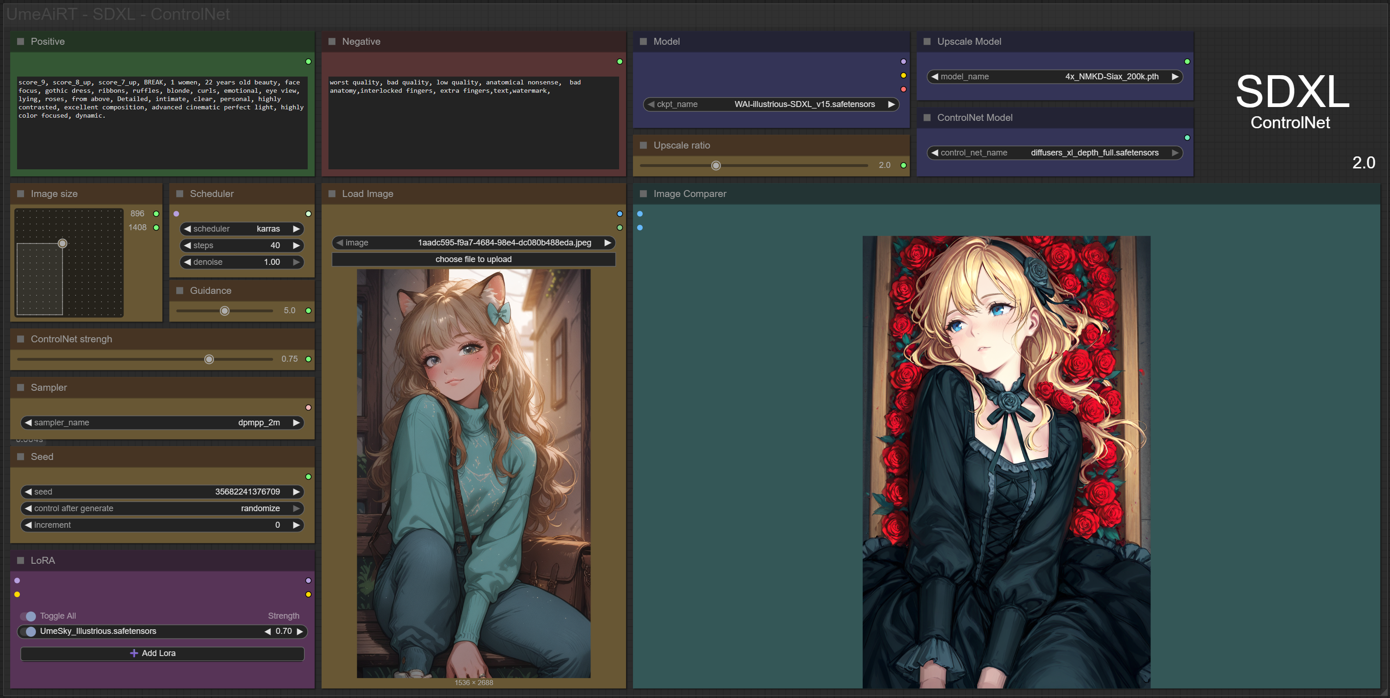Click the ControlNet strengh slider handle

[209, 359]
